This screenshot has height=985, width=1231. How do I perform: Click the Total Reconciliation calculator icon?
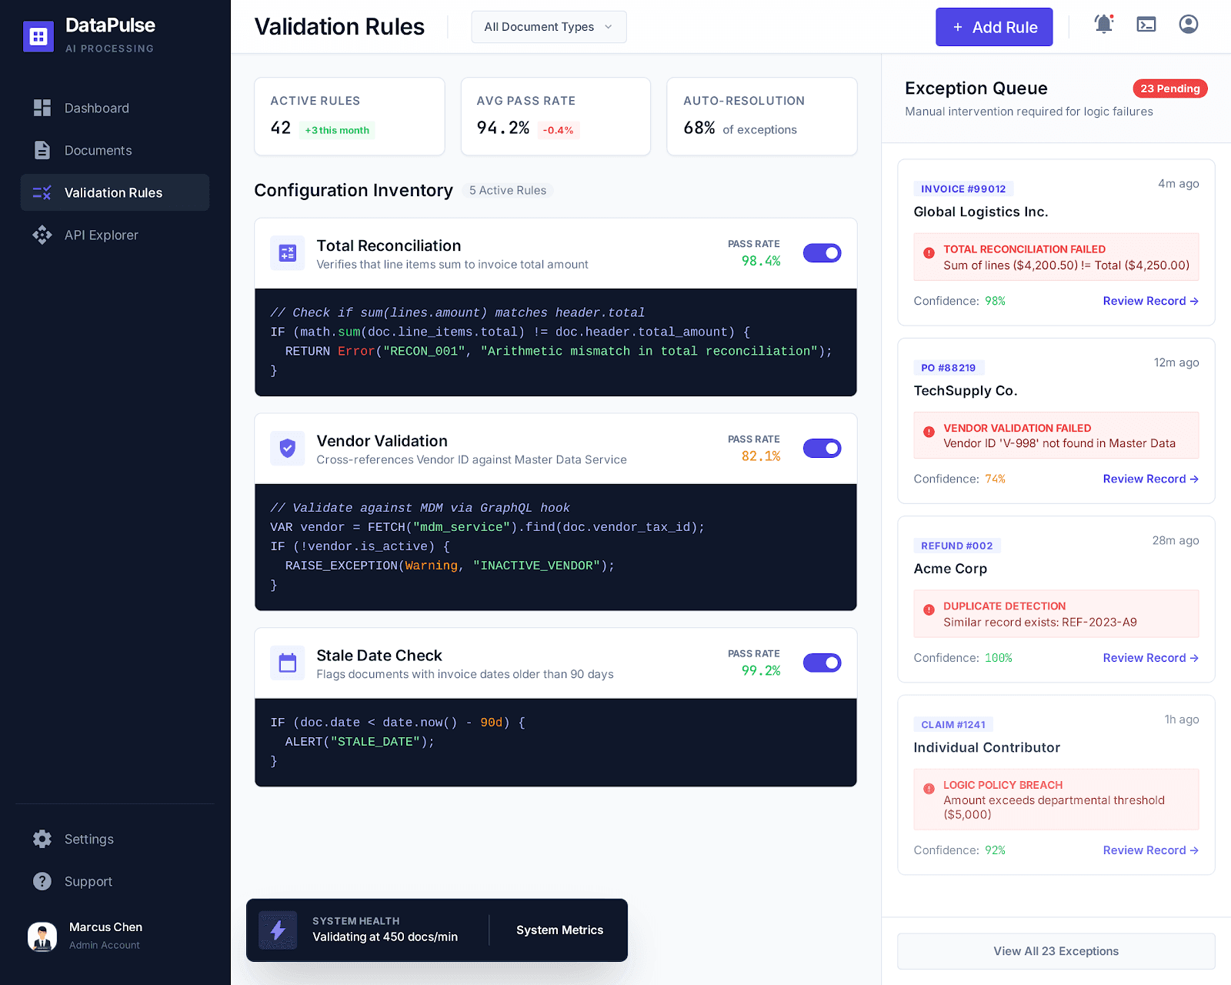(287, 253)
